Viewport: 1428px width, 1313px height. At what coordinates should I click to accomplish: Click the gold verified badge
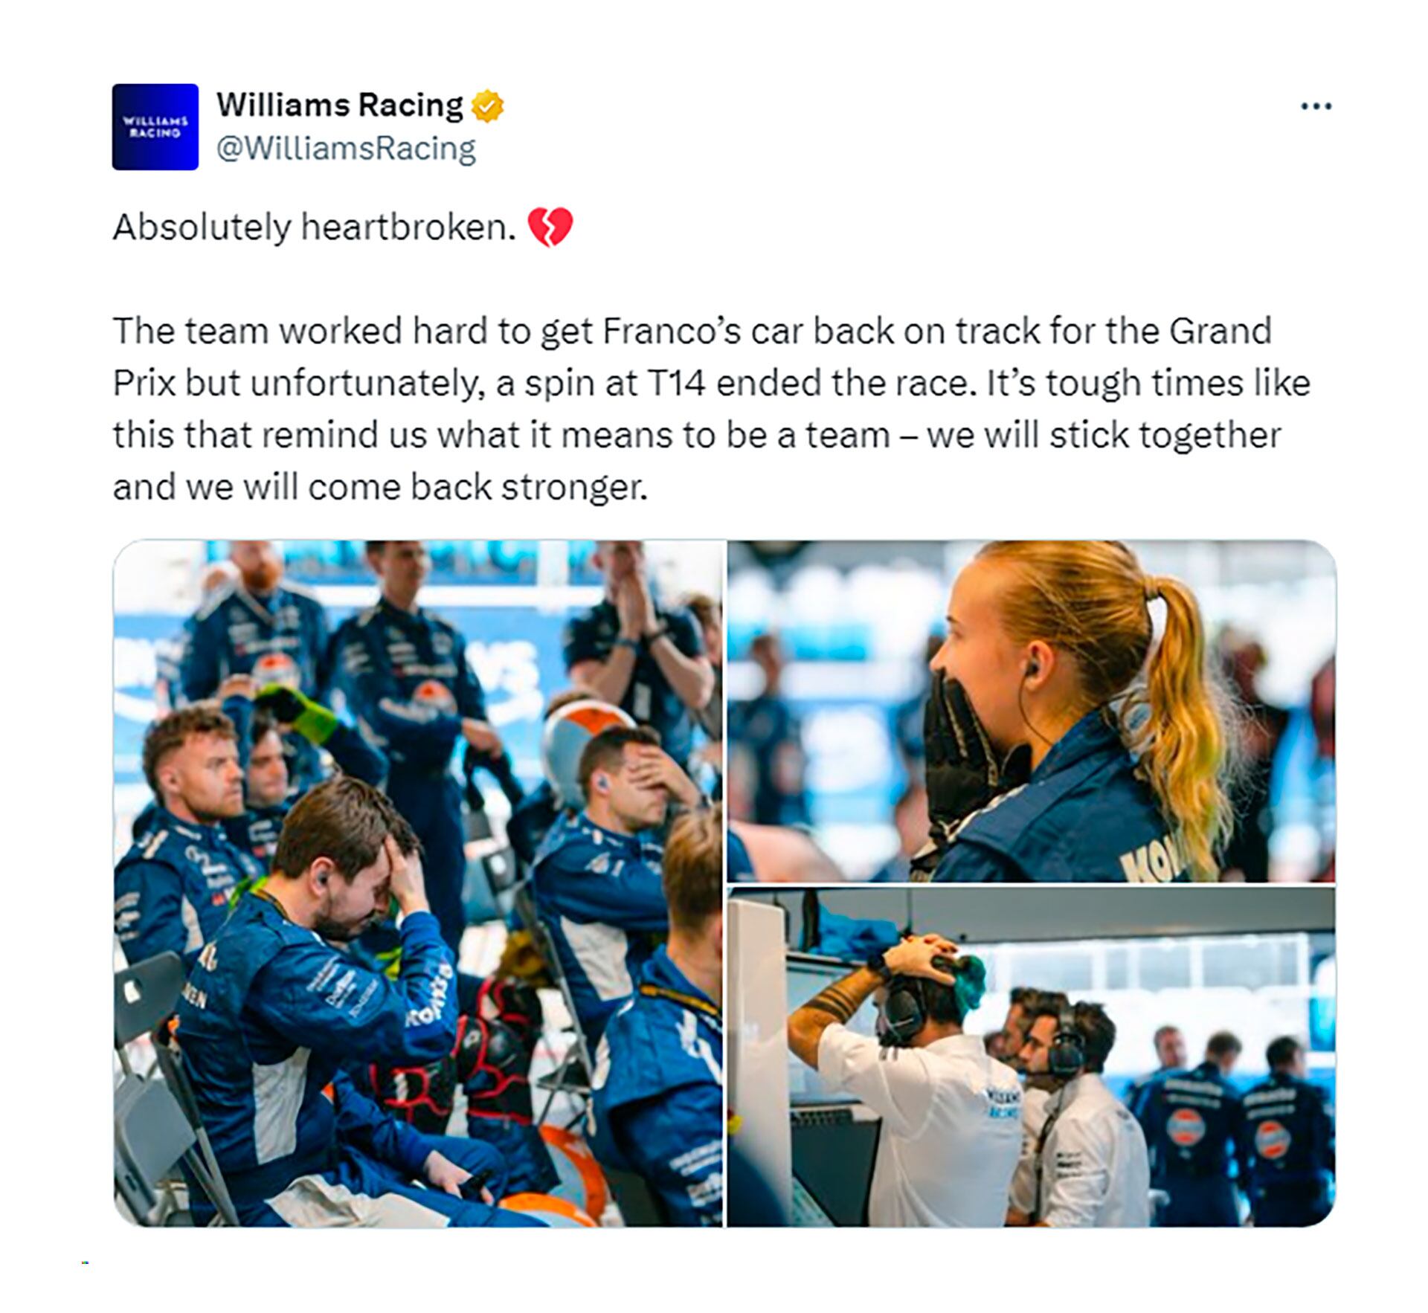[486, 106]
